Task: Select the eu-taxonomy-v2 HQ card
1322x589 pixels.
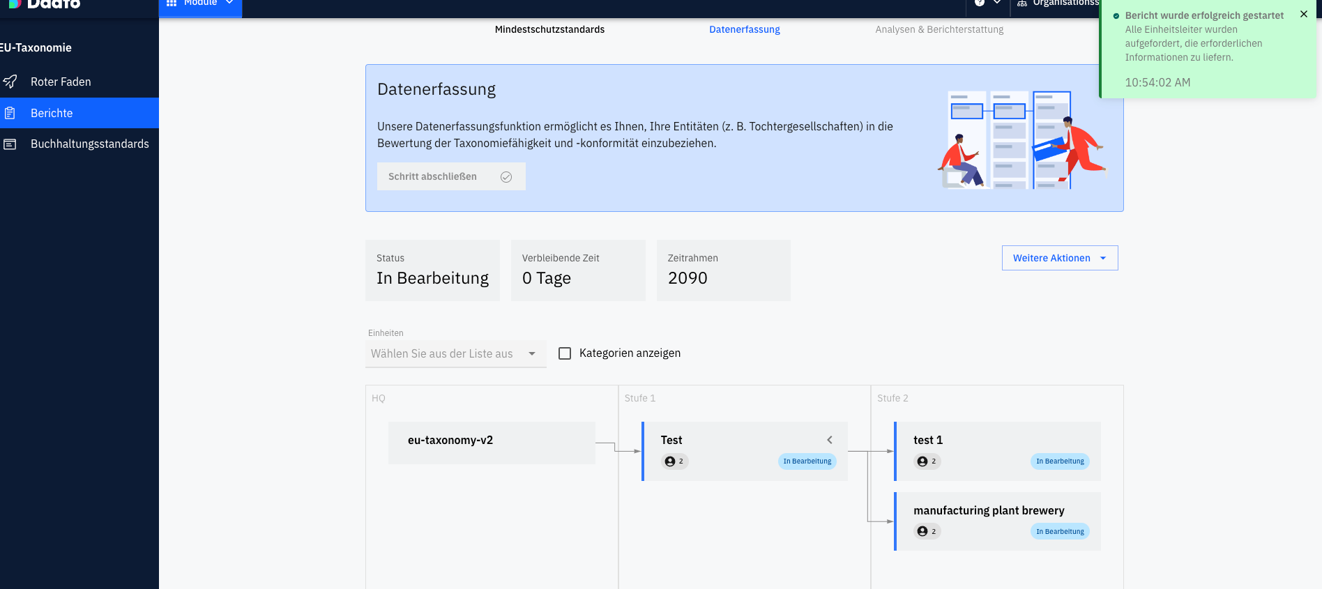Action: pyautogui.click(x=492, y=443)
